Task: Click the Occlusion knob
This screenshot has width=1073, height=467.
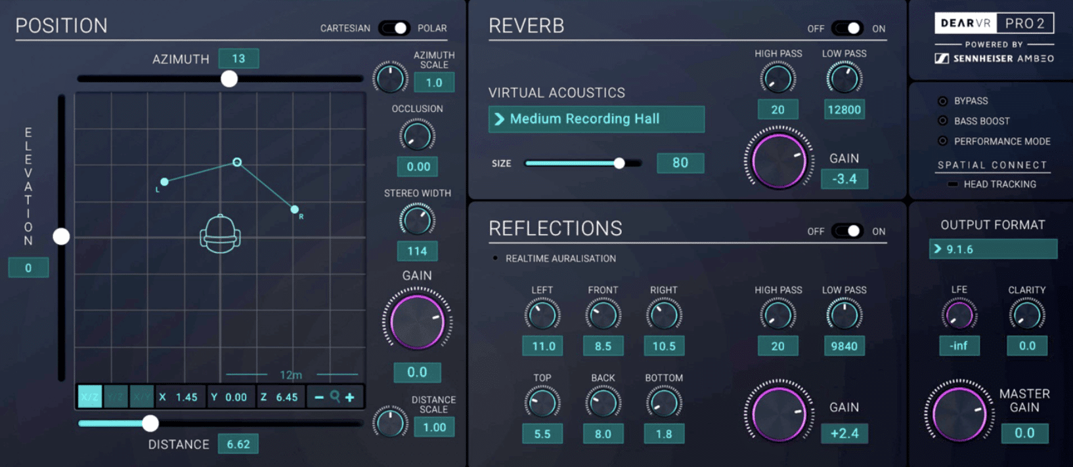Action: [x=417, y=136]
